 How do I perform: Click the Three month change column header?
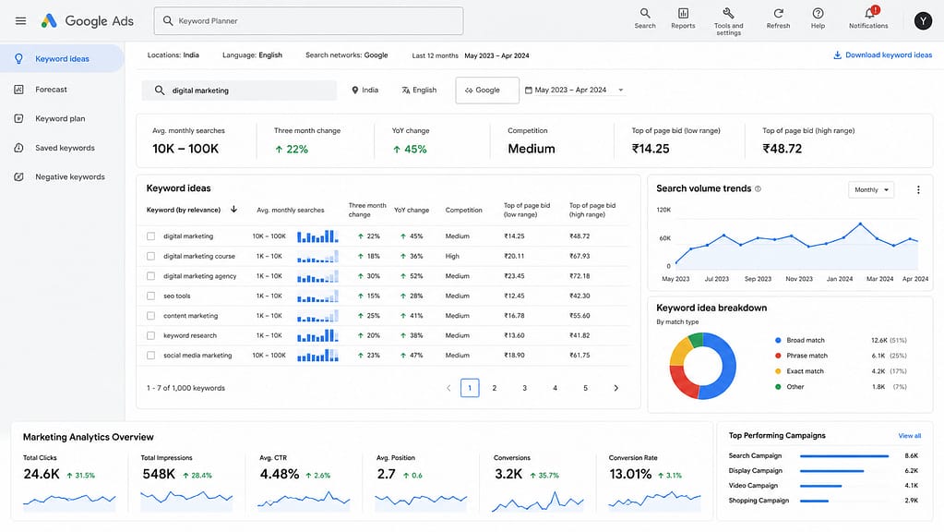[x=367, y=210]
